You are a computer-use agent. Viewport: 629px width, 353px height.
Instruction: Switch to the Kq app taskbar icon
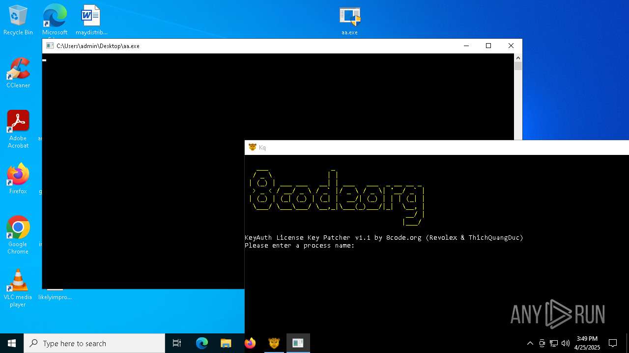(274, 343)
